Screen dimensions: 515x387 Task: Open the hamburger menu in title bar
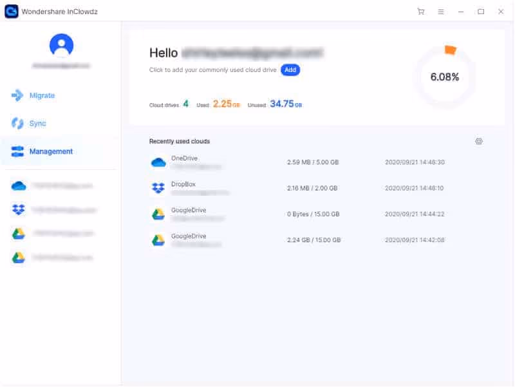pos(441,12)
